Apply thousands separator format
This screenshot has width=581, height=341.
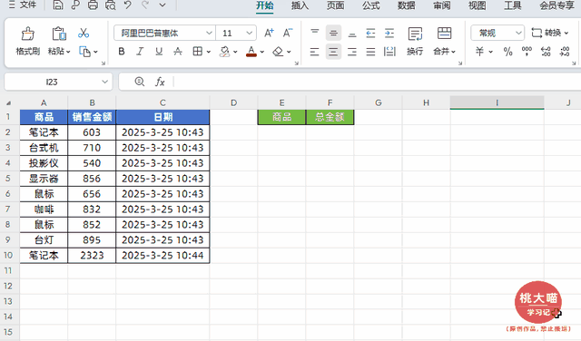tap(527, 52)
